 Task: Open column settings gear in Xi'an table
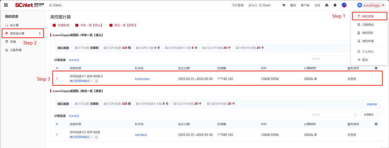pyautogui.click(x=376, y=124)
